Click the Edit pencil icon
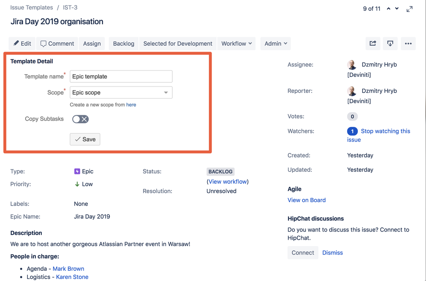The width and height of the screenshot is (426, 281). [x=17, y=43]
